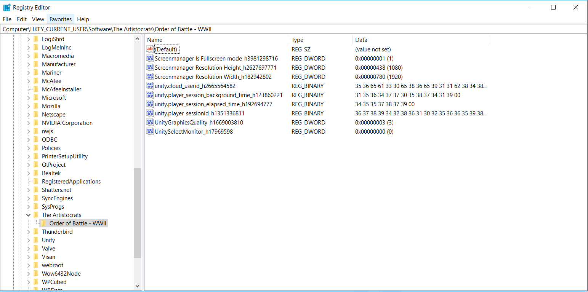Collapse The Artistocrats tree node
The width and height of the screenshot is (588, 292).
click(28, 215)
